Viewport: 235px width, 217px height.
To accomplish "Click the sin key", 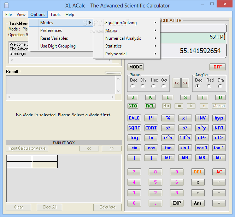I will click(134, 148).
